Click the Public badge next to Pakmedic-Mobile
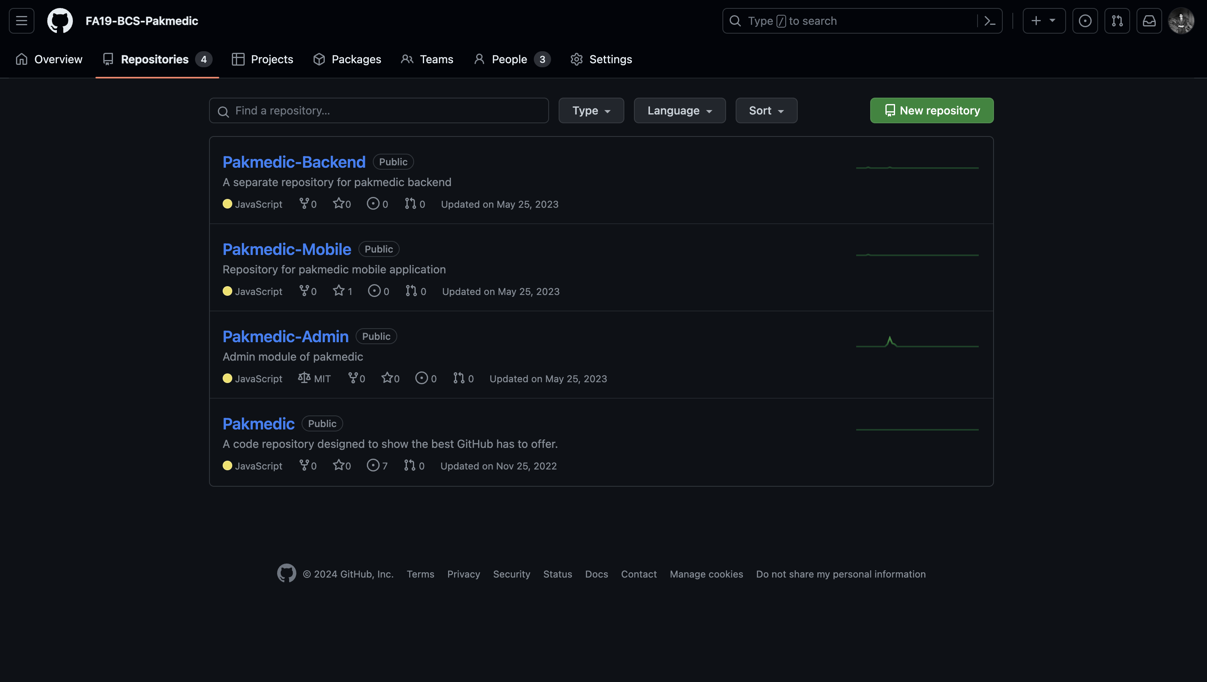Screen dimensions: 1207x682 coord(378,249)
